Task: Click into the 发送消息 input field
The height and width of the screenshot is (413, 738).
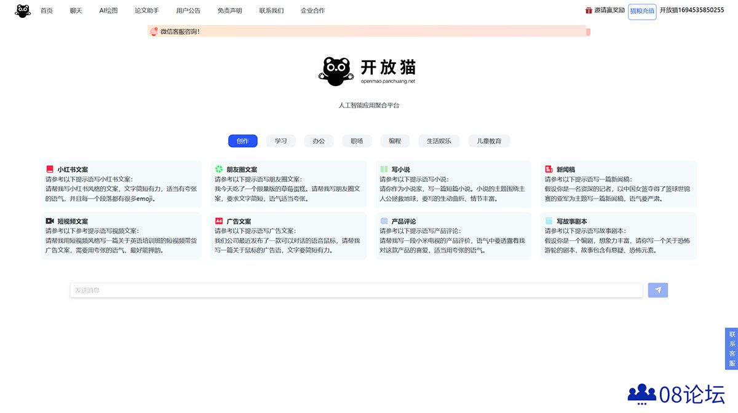Action: click(357, 290)
